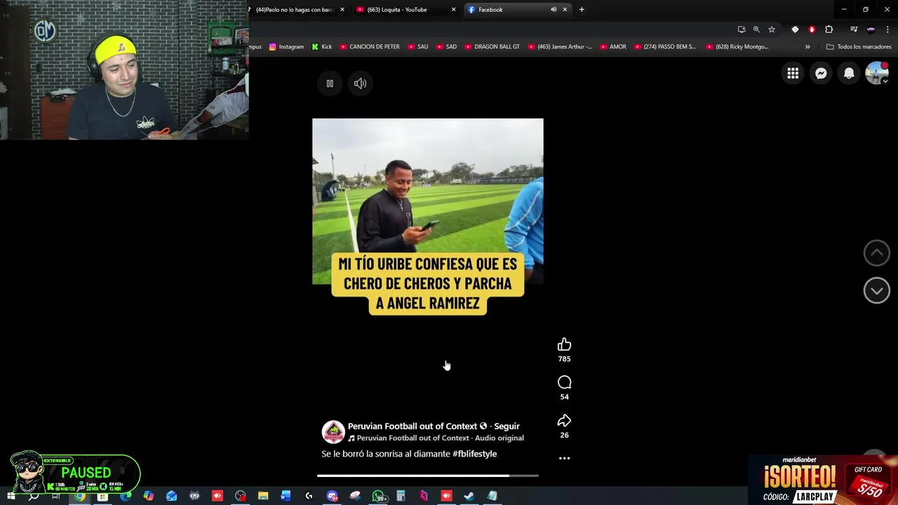Open the reel's comments icon
Screen dimensions: 898x505
564,382
